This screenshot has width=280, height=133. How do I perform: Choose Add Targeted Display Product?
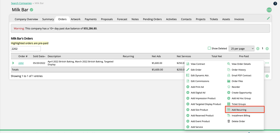click(x=206, y=104)
